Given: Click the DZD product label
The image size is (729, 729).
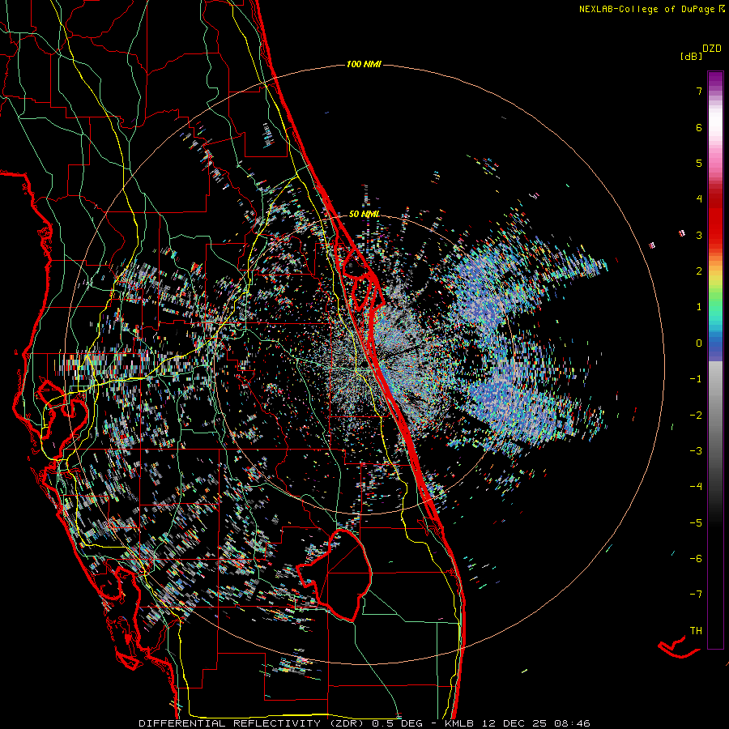Looking at the screenshot, I should click(x=712, y=49).
